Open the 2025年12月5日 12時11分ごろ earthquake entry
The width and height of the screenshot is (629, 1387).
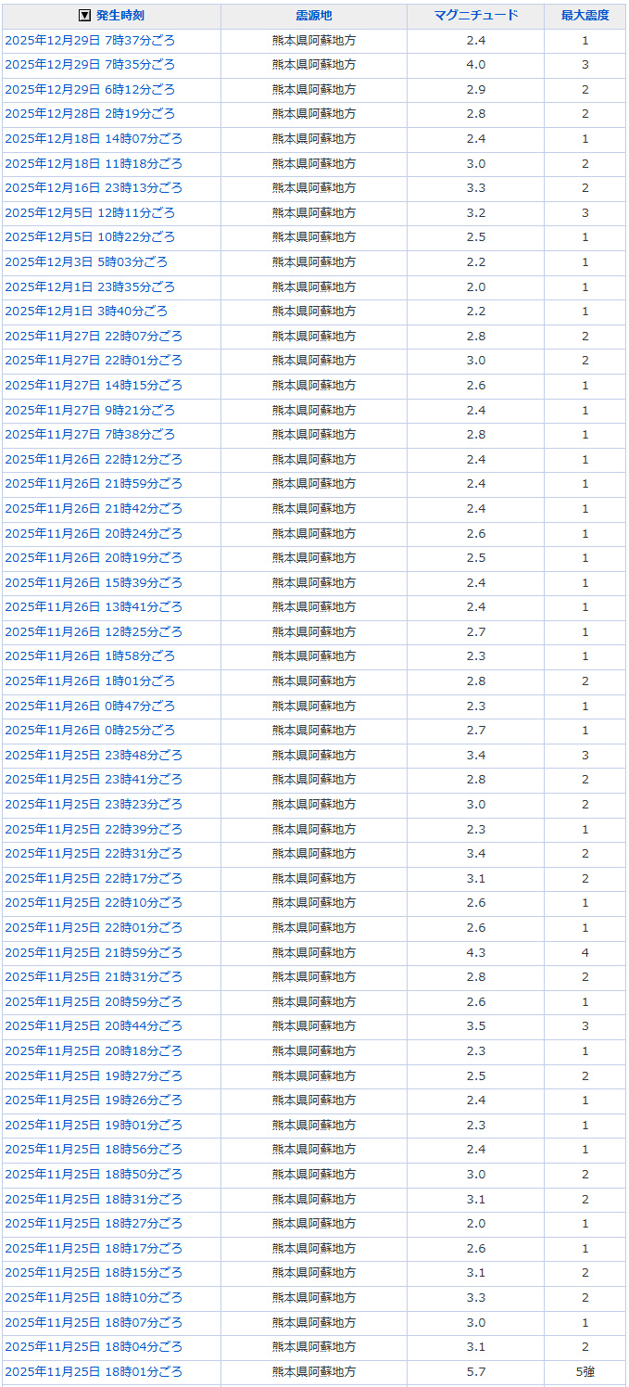click(x=89, y=212)
